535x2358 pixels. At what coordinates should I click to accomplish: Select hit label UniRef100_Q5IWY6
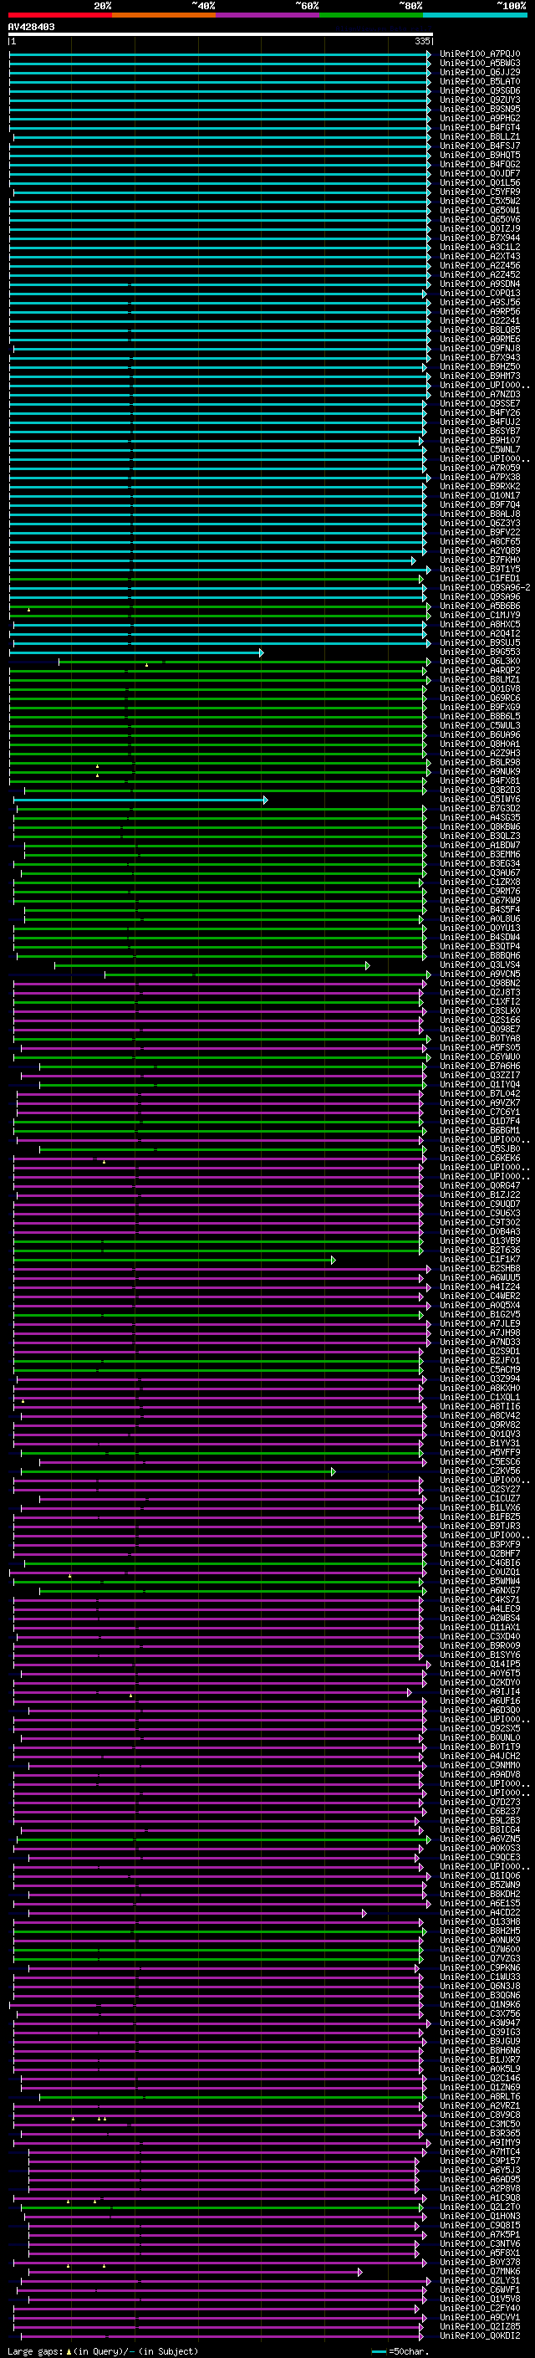pyautogui.click(x=480, y=799)
